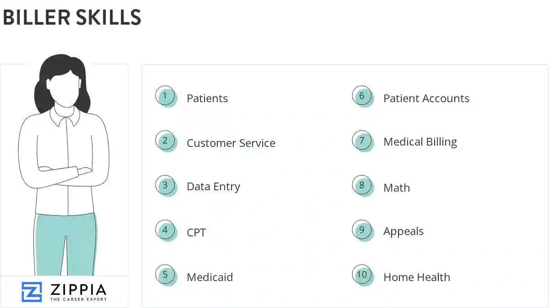
Task: Click the number 4 circle badge
Action: [165, 230]
